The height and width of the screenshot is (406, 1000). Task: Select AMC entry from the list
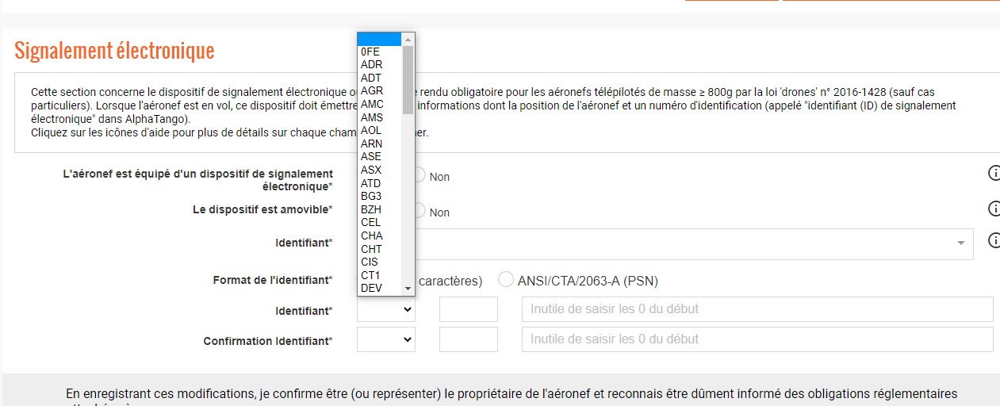point(380,104)
